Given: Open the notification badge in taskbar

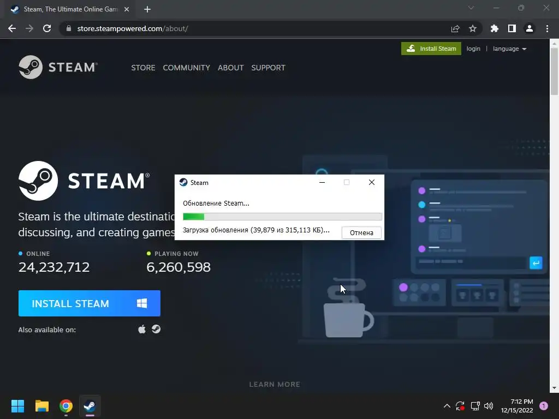Looking at the screenshot, I should [x=544, y=406].
